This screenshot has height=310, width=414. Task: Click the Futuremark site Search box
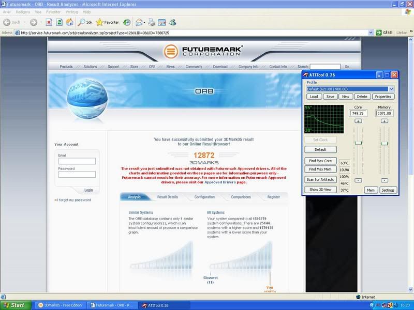tap(325, 67)
